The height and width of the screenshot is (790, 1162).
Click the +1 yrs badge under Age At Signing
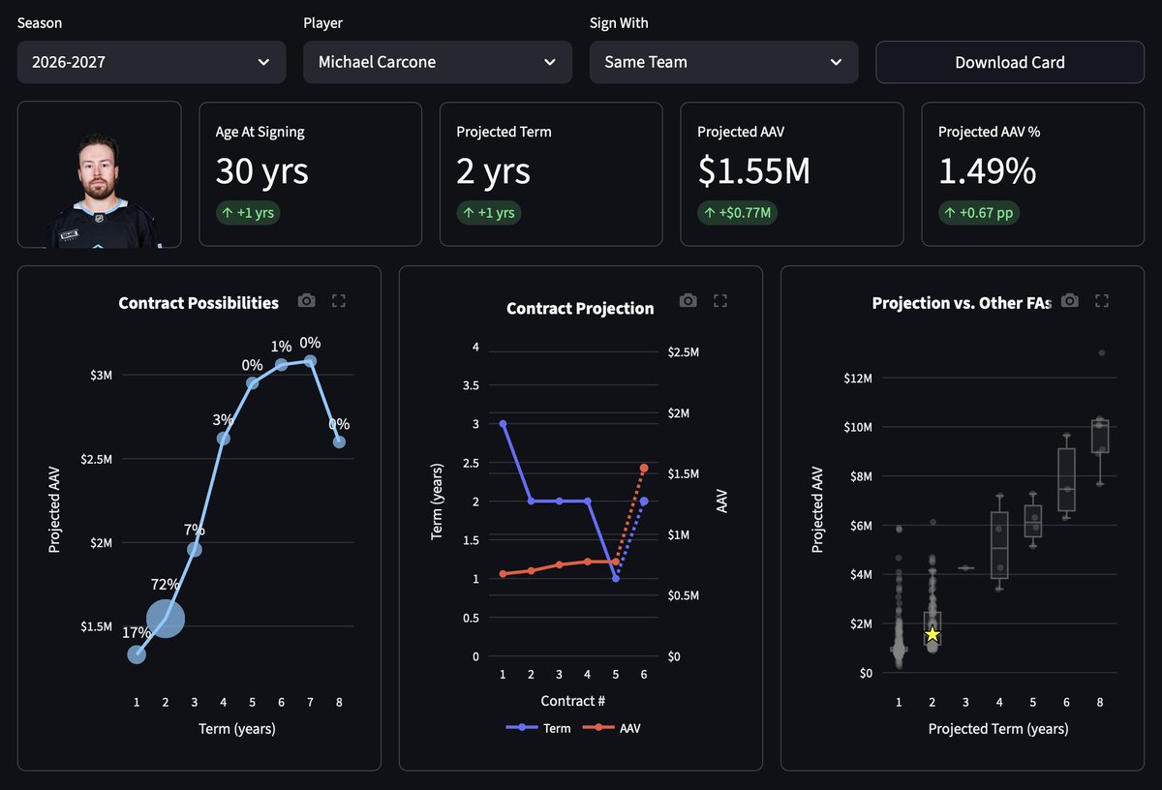click(x=248, y=213)
